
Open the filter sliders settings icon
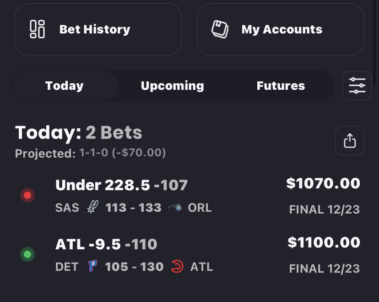point(357,86)
